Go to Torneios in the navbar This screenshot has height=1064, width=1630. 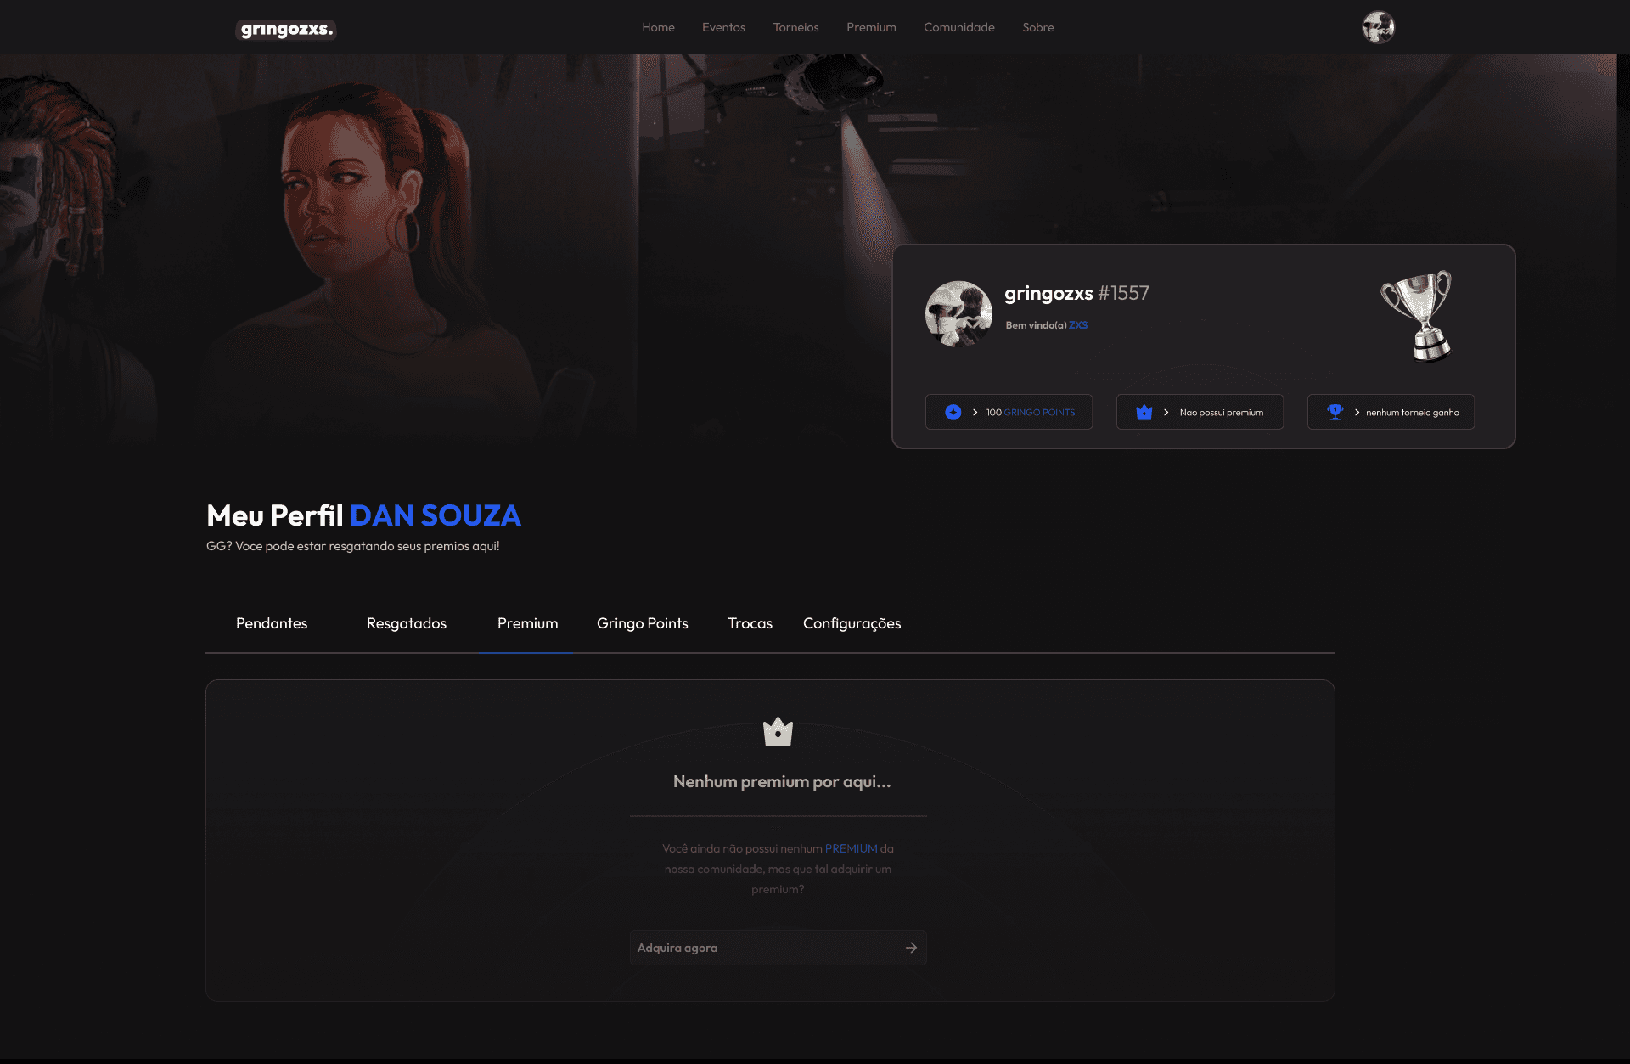click(795, 27)
